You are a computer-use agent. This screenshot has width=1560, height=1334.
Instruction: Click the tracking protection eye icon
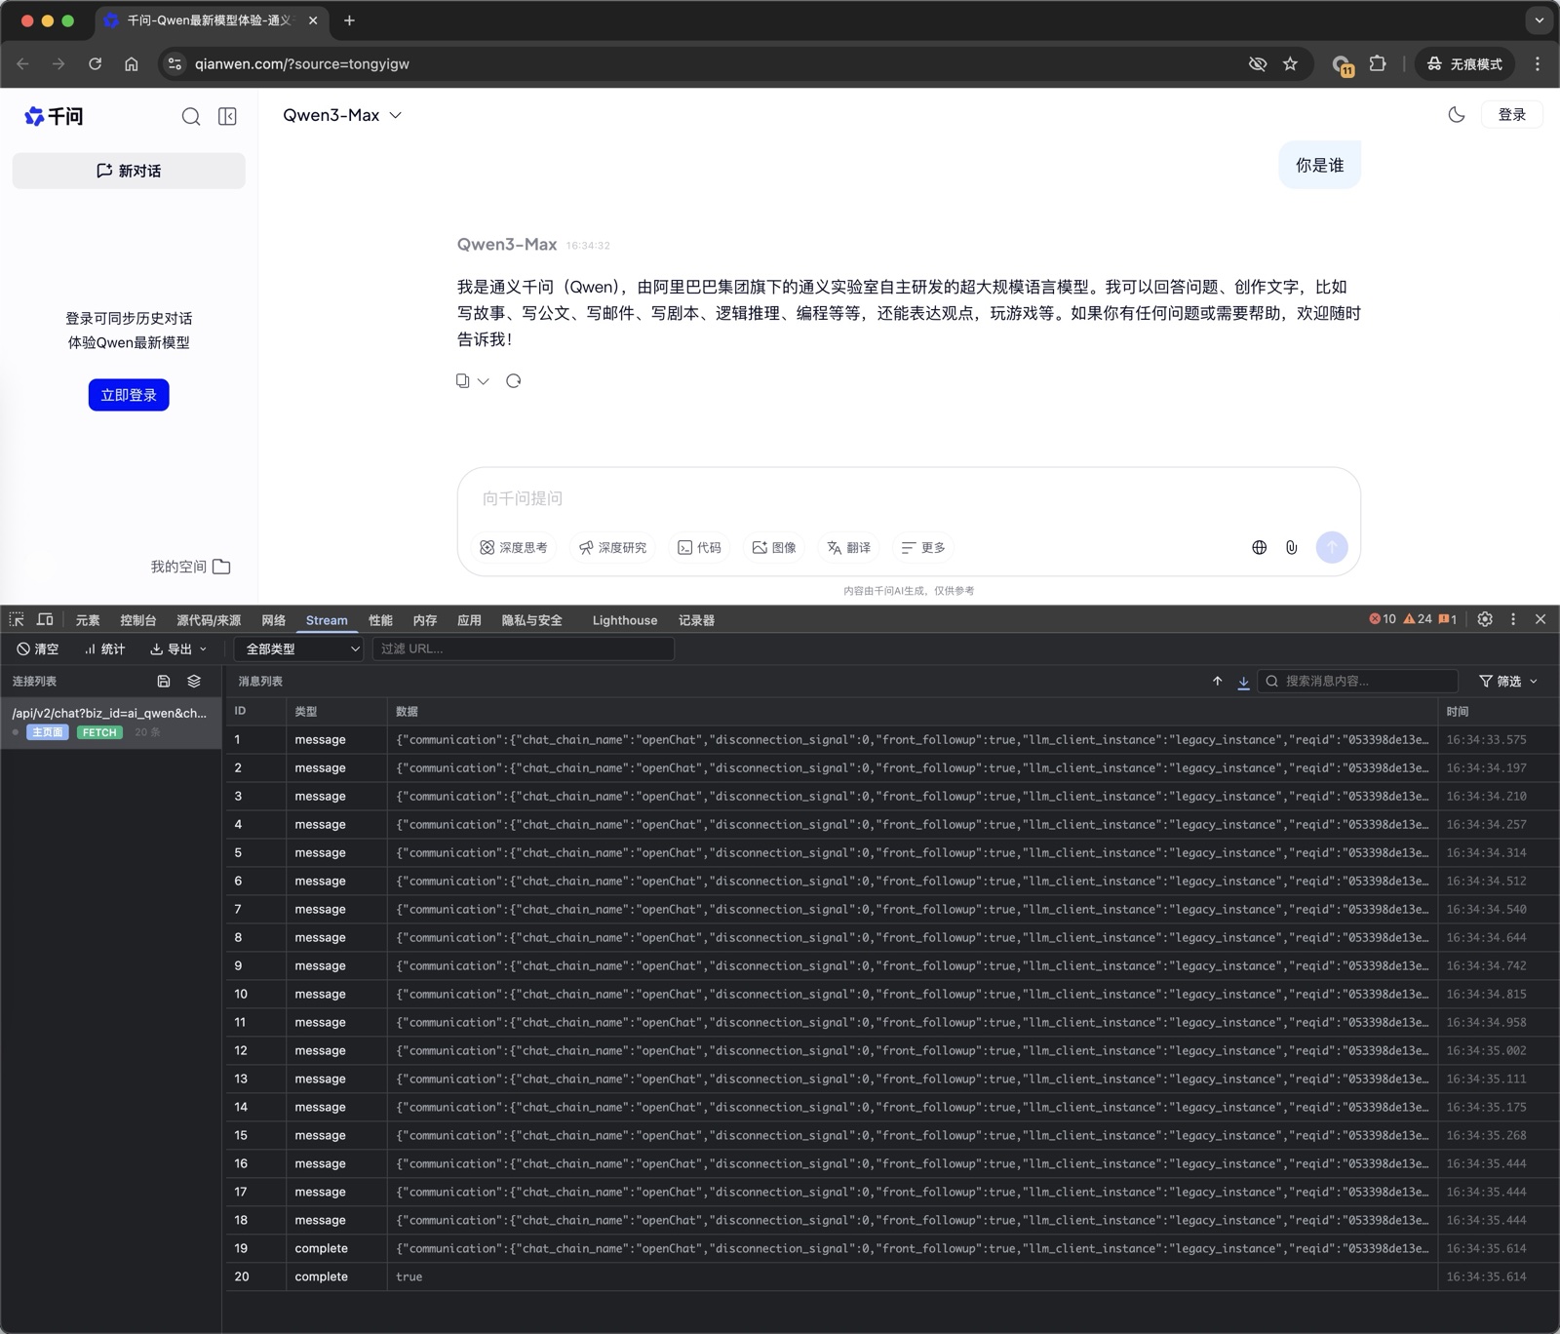pos(1258,64)
